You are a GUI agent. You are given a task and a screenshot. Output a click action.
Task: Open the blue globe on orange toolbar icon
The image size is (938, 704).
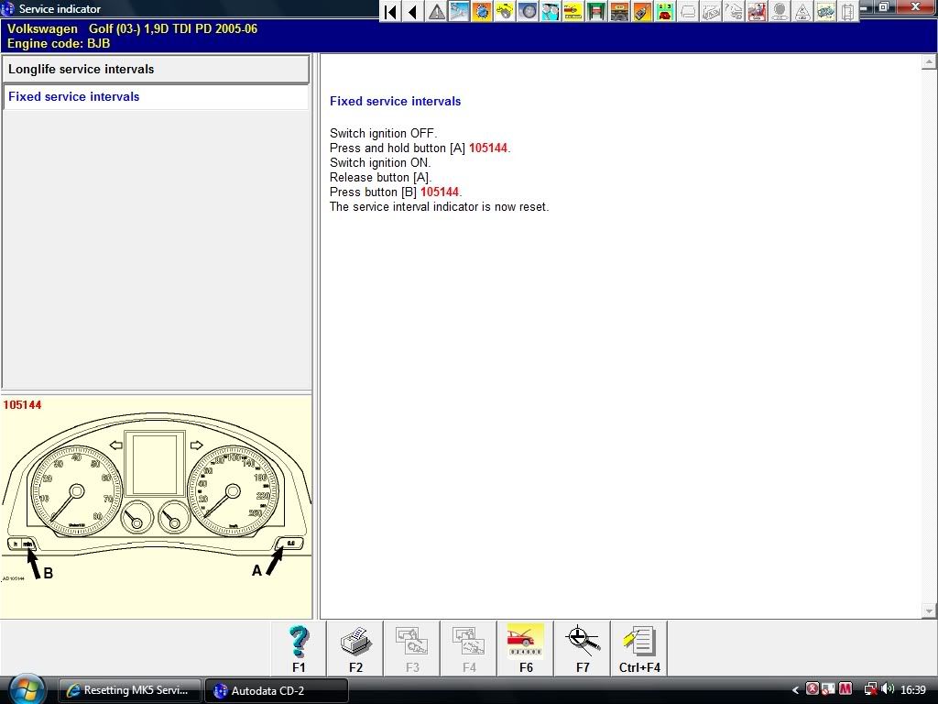pos(482,11)
